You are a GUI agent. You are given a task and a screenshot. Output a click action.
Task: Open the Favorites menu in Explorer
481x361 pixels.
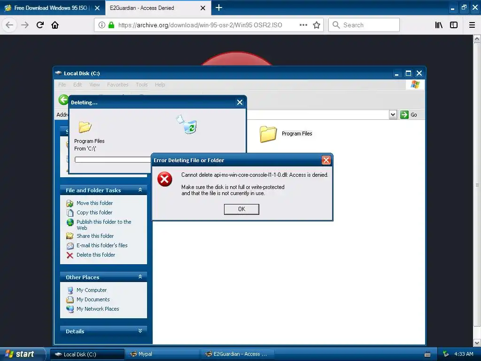pos(118,85)
